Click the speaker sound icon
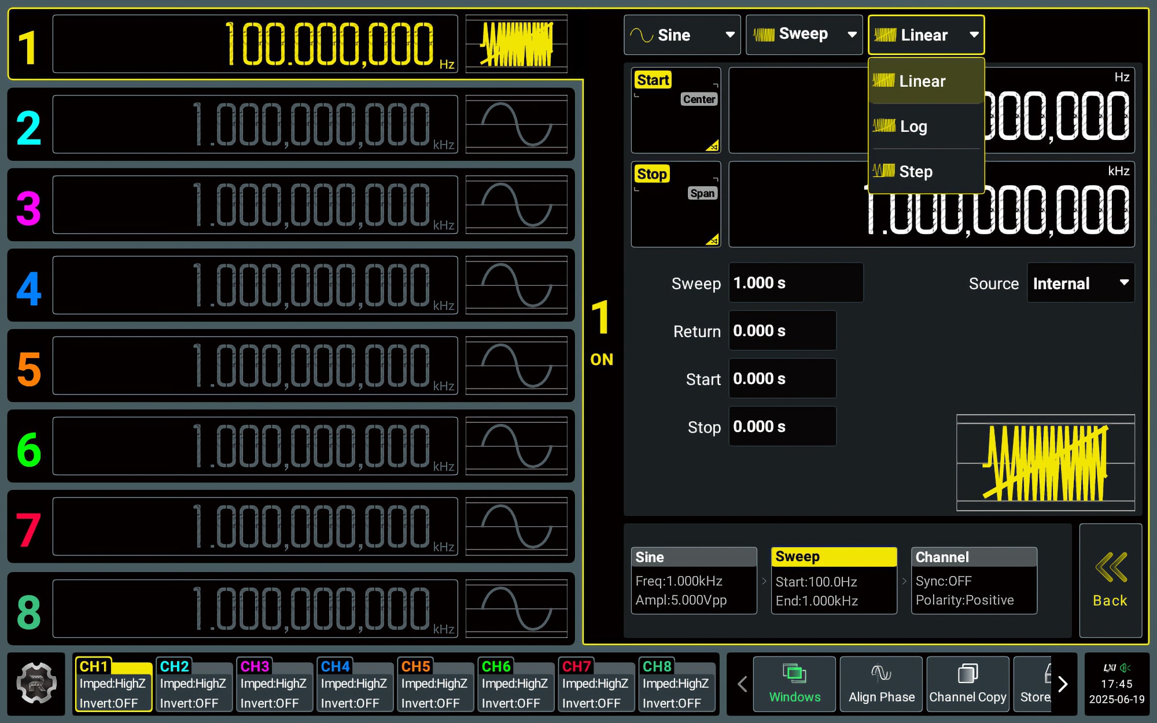 tap(1125, 668)
